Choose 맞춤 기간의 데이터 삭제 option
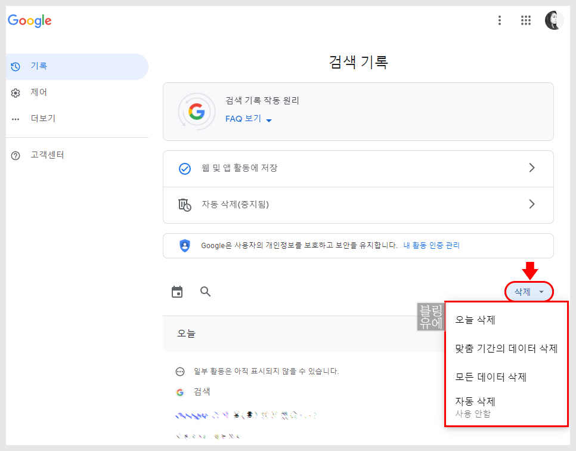Image resolution: width=576 pixels, height=451 pixels. pyautogui.click(x=506, y=348)
